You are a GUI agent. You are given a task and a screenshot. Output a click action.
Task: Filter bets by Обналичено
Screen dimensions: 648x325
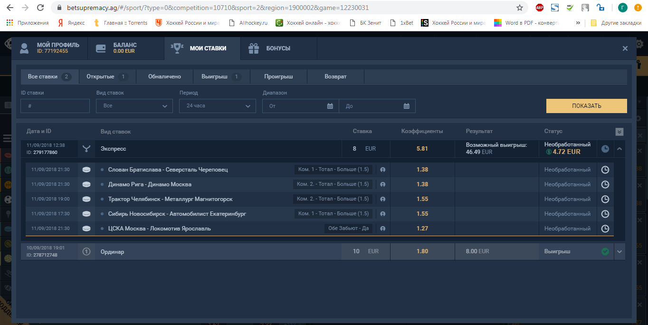click(x=165, y=76)
